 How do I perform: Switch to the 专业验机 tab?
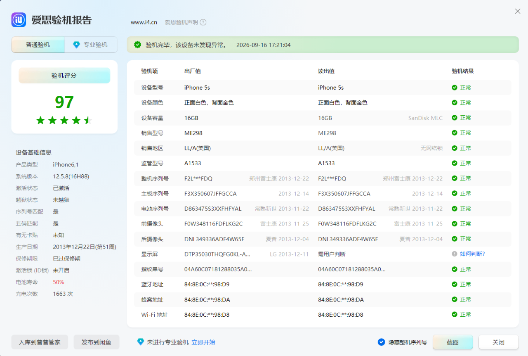coord(91,45)
